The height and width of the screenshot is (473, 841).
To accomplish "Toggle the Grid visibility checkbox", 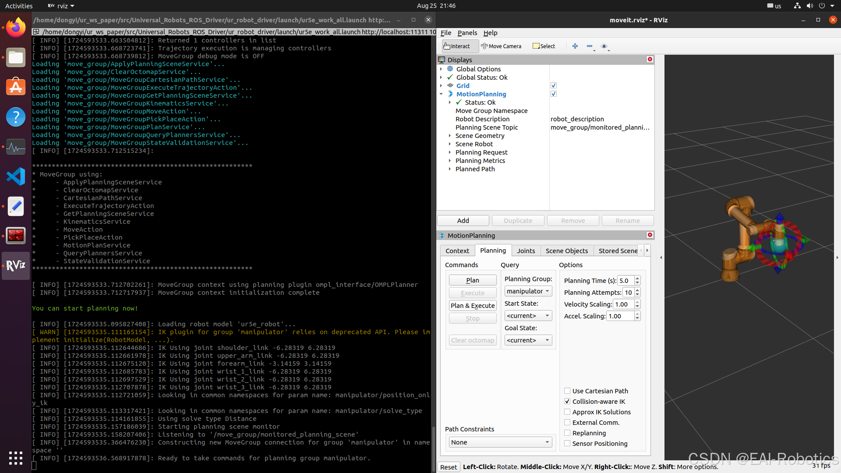I will [x=553, y=85].
